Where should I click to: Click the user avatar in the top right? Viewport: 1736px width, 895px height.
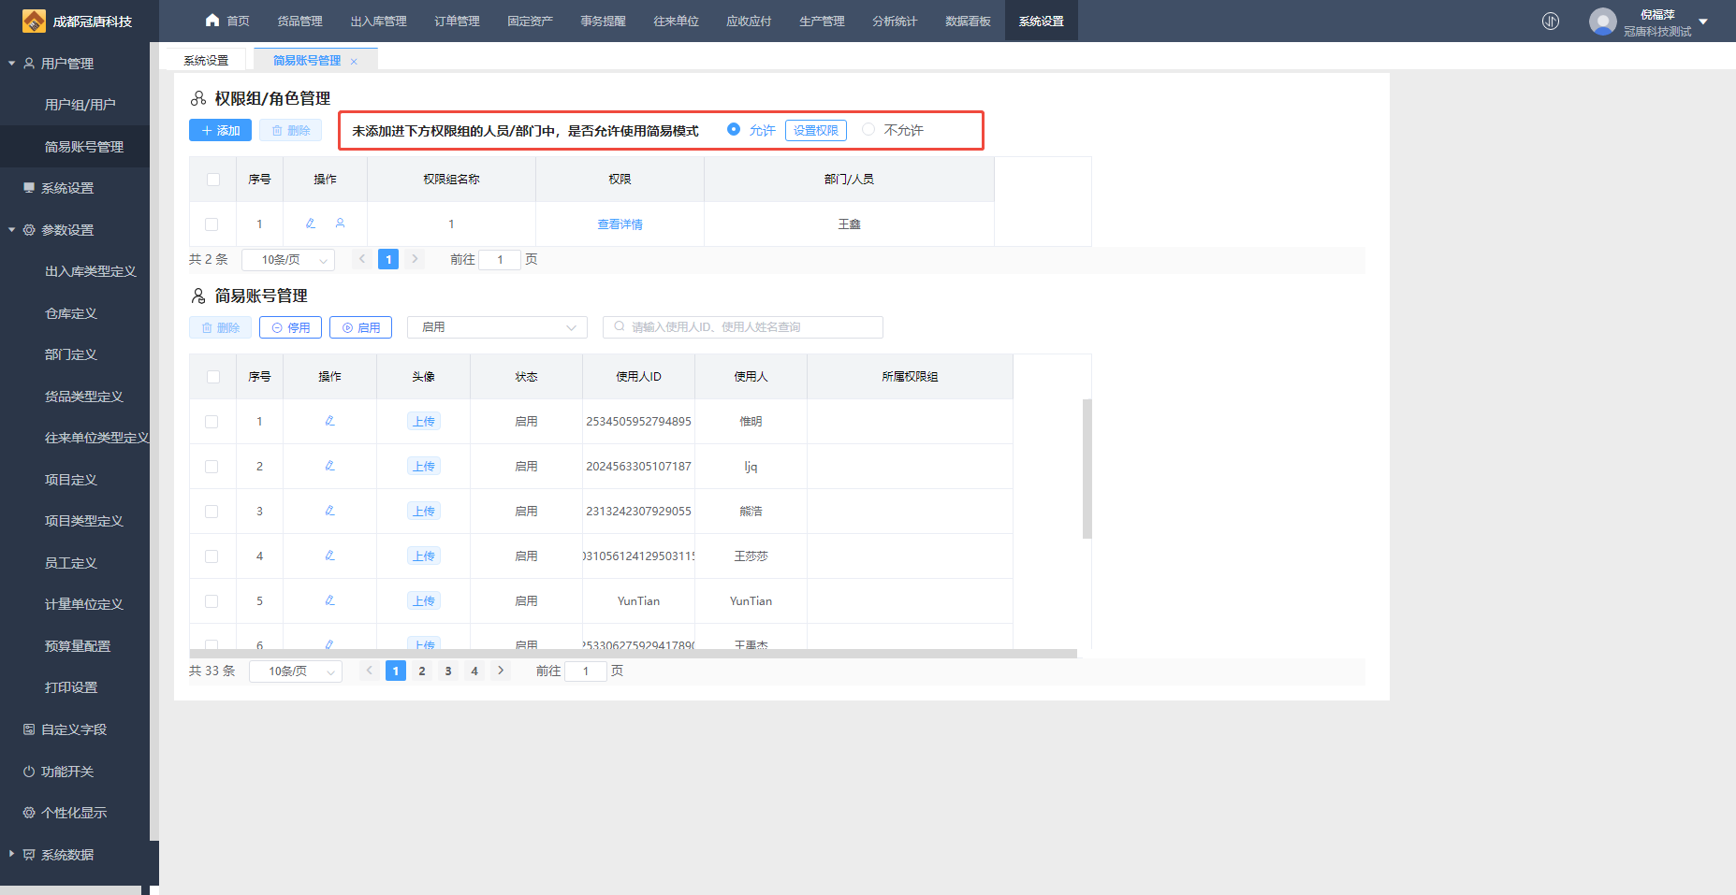click(1602, 22)
